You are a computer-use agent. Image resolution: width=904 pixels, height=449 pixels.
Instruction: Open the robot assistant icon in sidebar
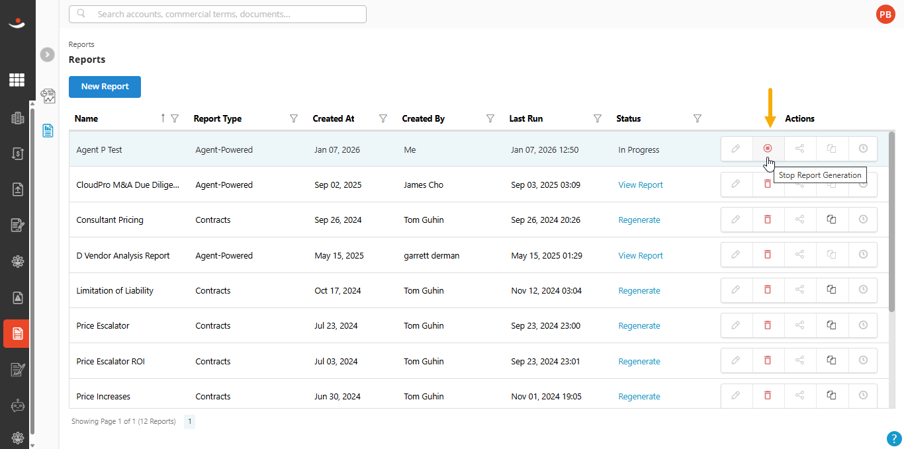coord(17,406)
